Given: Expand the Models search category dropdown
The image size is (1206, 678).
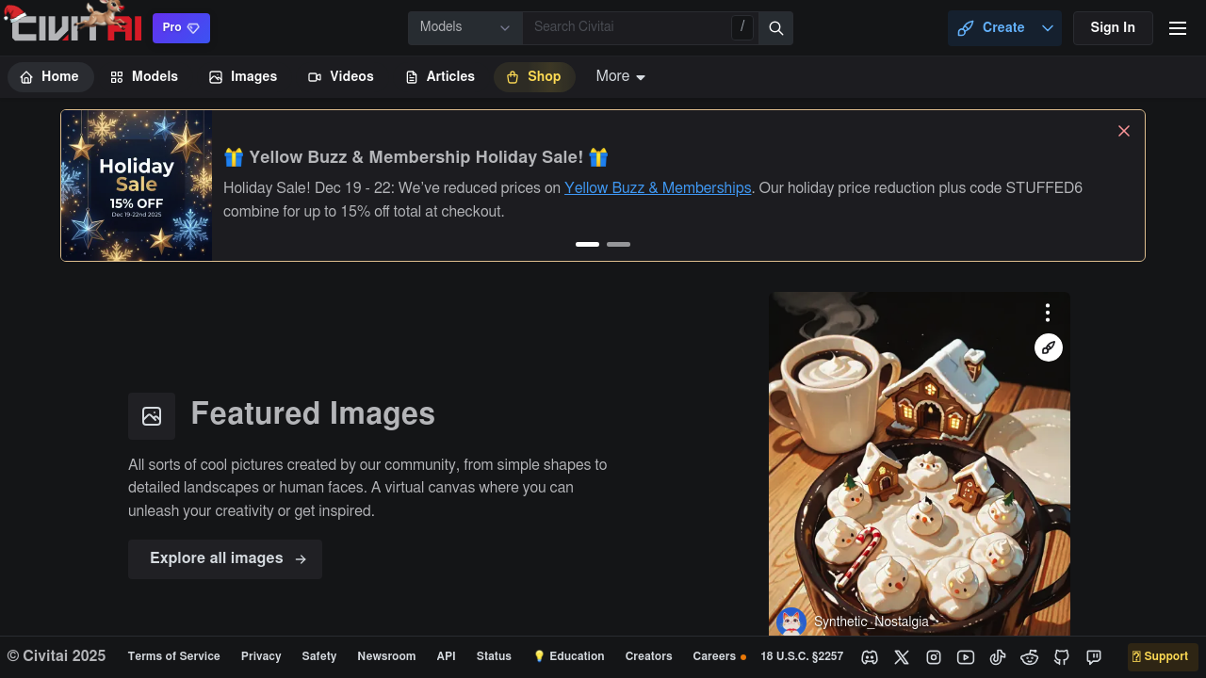Looking at the screenshot, I should 465,28.
